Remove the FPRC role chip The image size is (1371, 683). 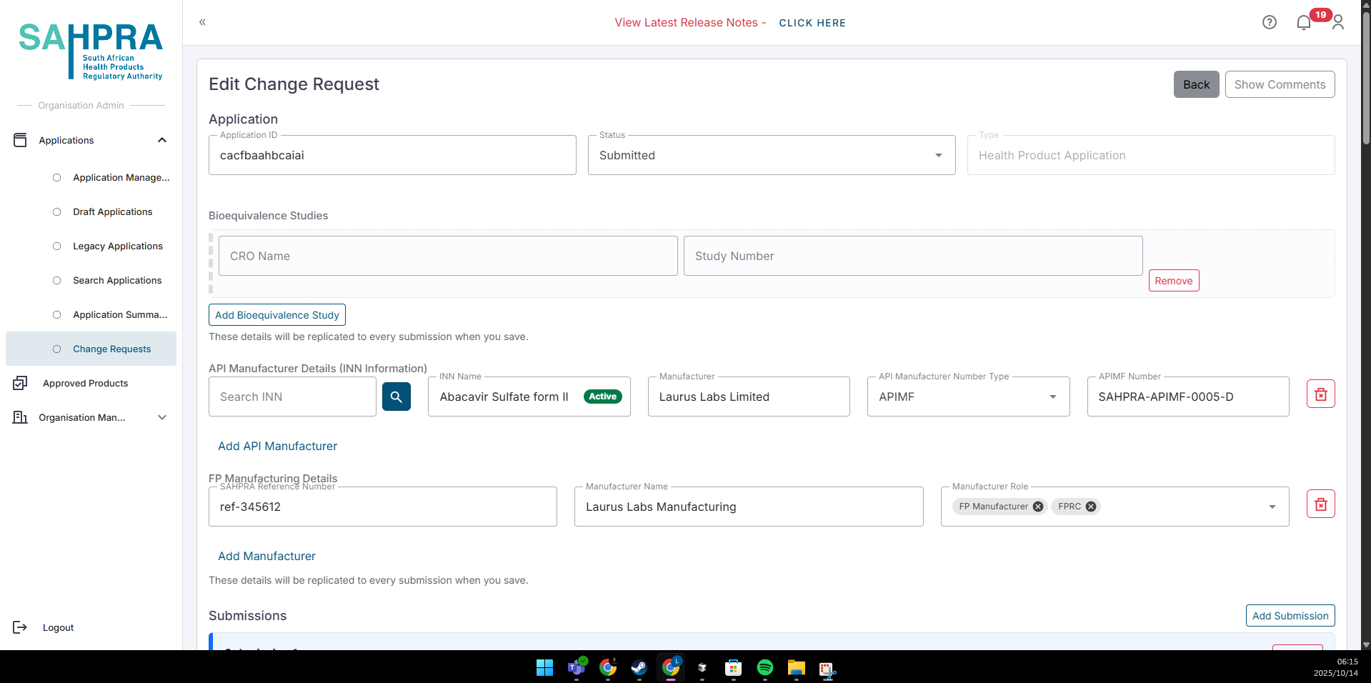click(1091, 507)
